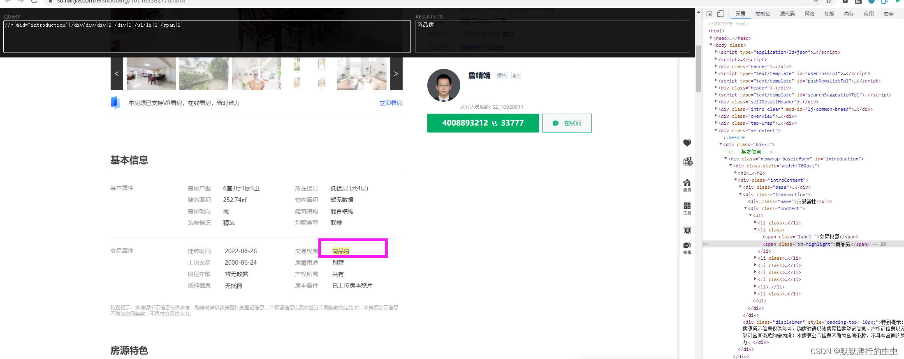Viewport: 904px width, 359px height.
Task: Collapse the div class m-content node
Action: [716, 130]
